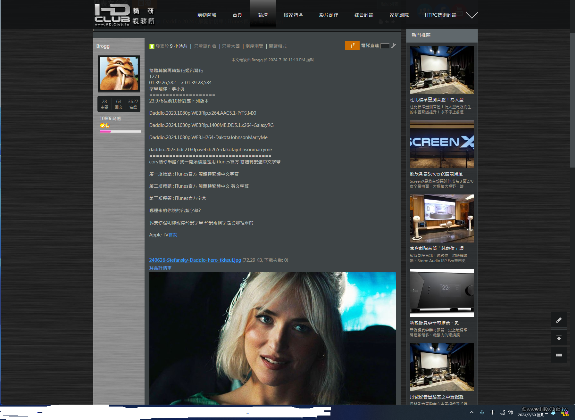Click the speaker volume tray icon
This screenshot has width=575, height=420.
pyautogui.click(x=510, y=412)
